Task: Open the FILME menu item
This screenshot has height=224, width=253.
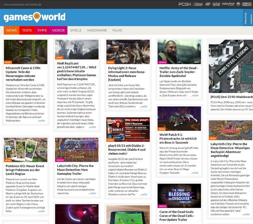Action: (x=117, y=30)
